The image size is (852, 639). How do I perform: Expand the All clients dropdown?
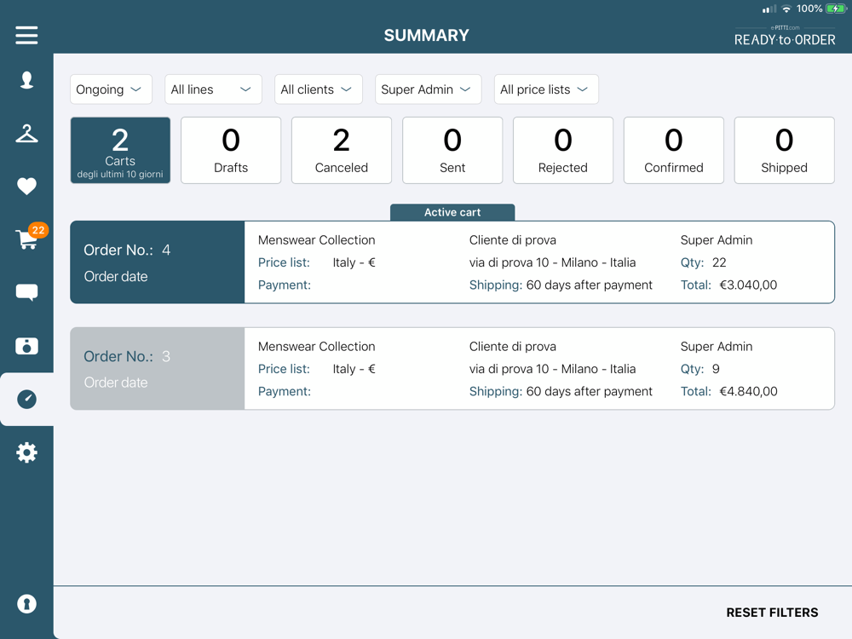(318, 89)
